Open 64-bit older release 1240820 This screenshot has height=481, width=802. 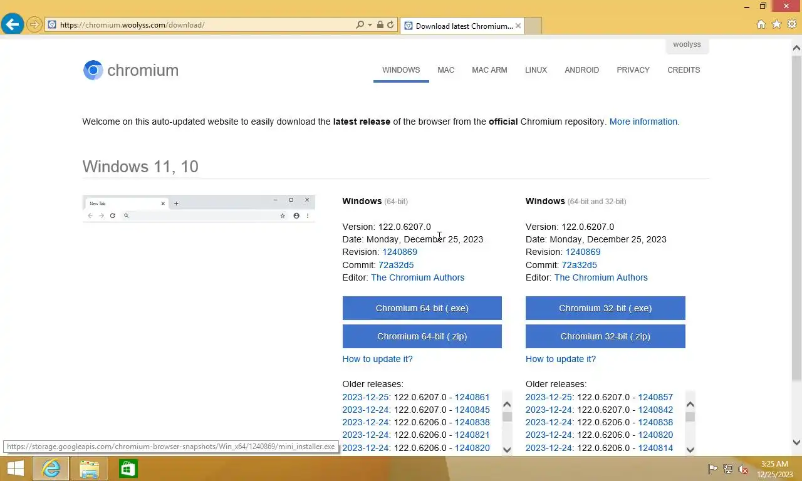tap(472, 448)
